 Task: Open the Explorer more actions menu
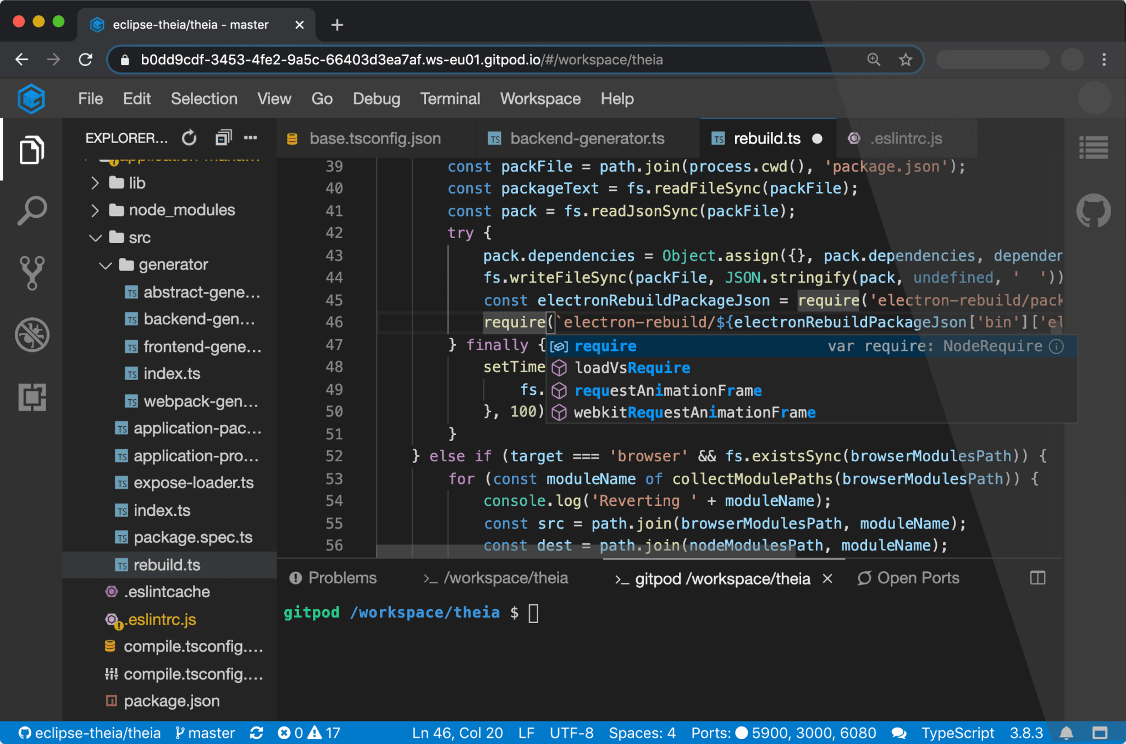[x=251, y=137]
